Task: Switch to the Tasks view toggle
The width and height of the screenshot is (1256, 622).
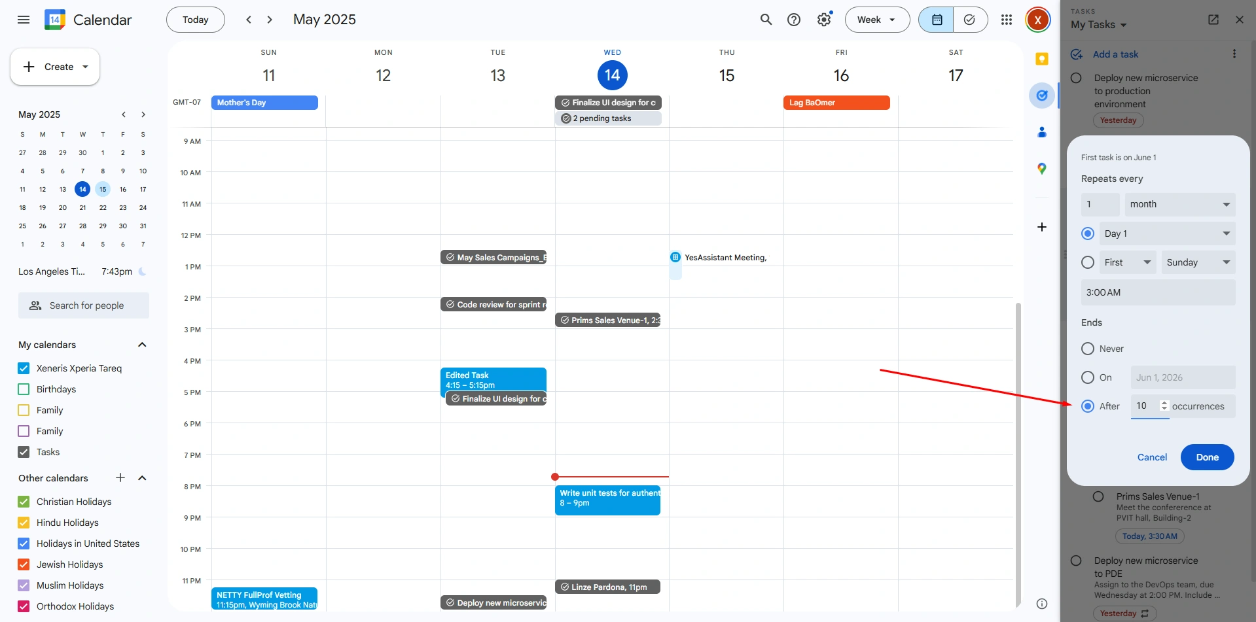Action: pyautogui.click(x=969, y=20)
